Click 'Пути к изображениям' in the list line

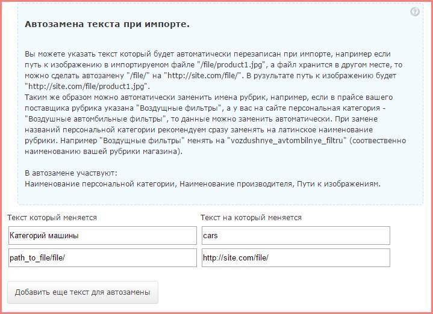coord(336,184)
